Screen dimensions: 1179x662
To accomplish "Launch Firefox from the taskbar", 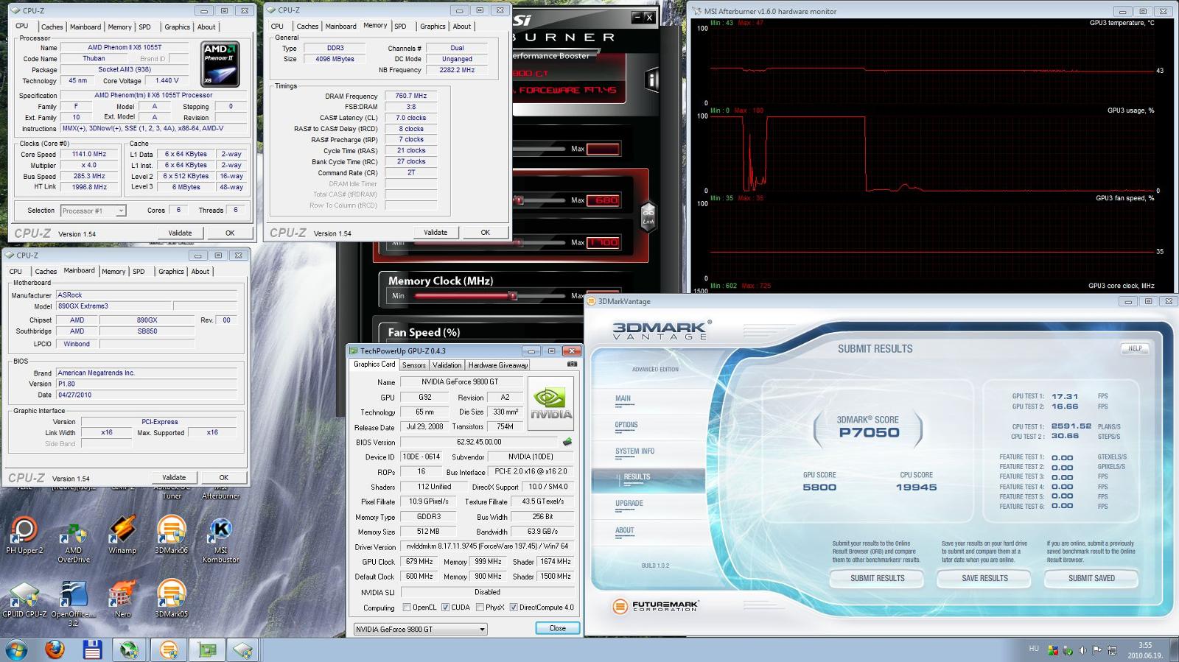I will coord(55,649).
